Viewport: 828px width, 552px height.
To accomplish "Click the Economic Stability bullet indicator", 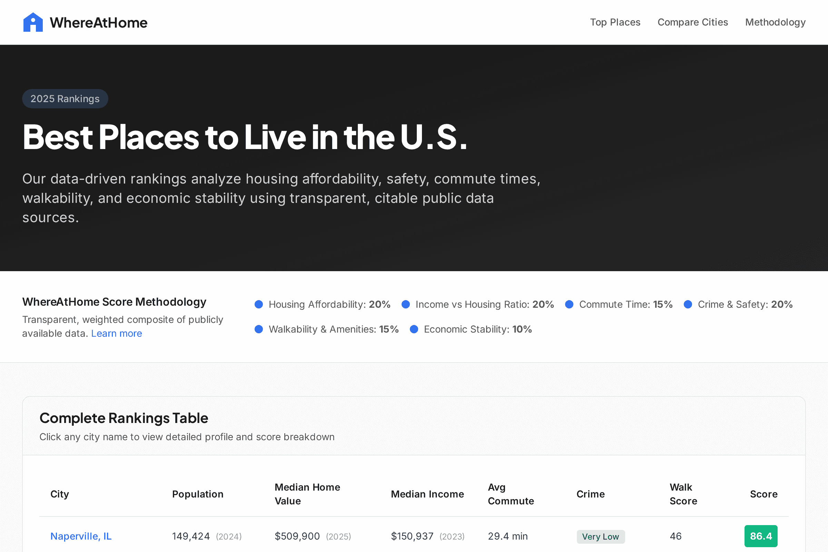I will click(414, 329).
